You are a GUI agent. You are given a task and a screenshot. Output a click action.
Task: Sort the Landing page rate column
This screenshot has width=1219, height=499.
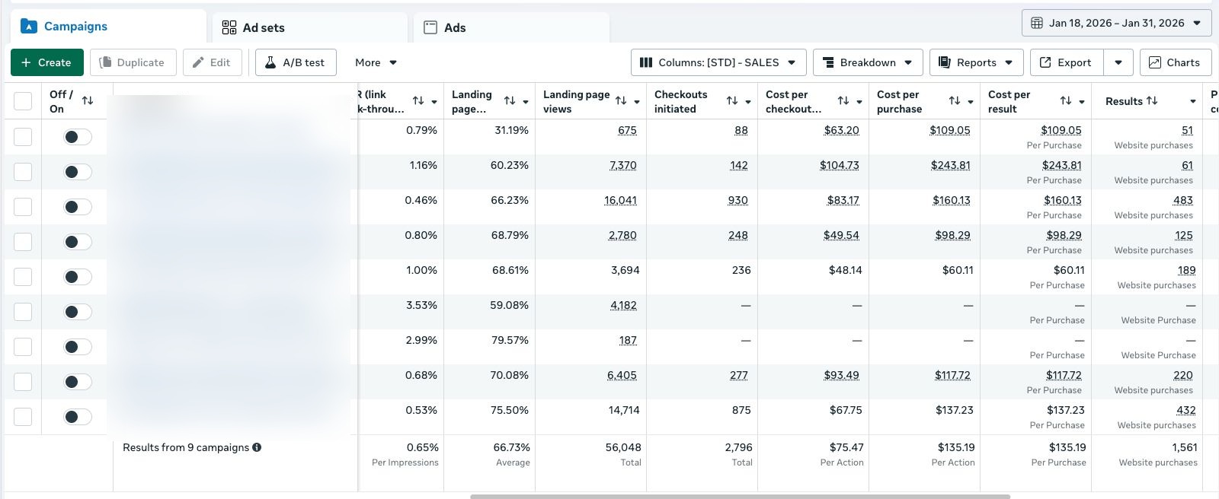(x=510, y=100)
